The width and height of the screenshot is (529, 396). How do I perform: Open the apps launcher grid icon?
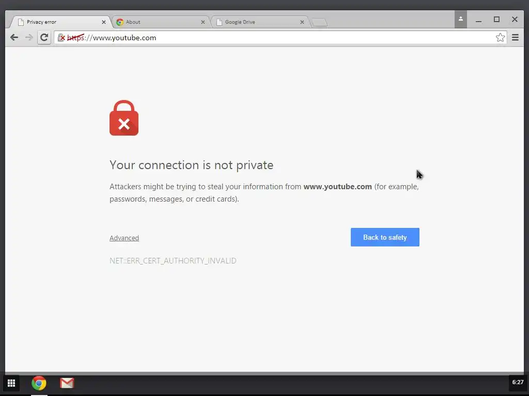click(11, 383)
